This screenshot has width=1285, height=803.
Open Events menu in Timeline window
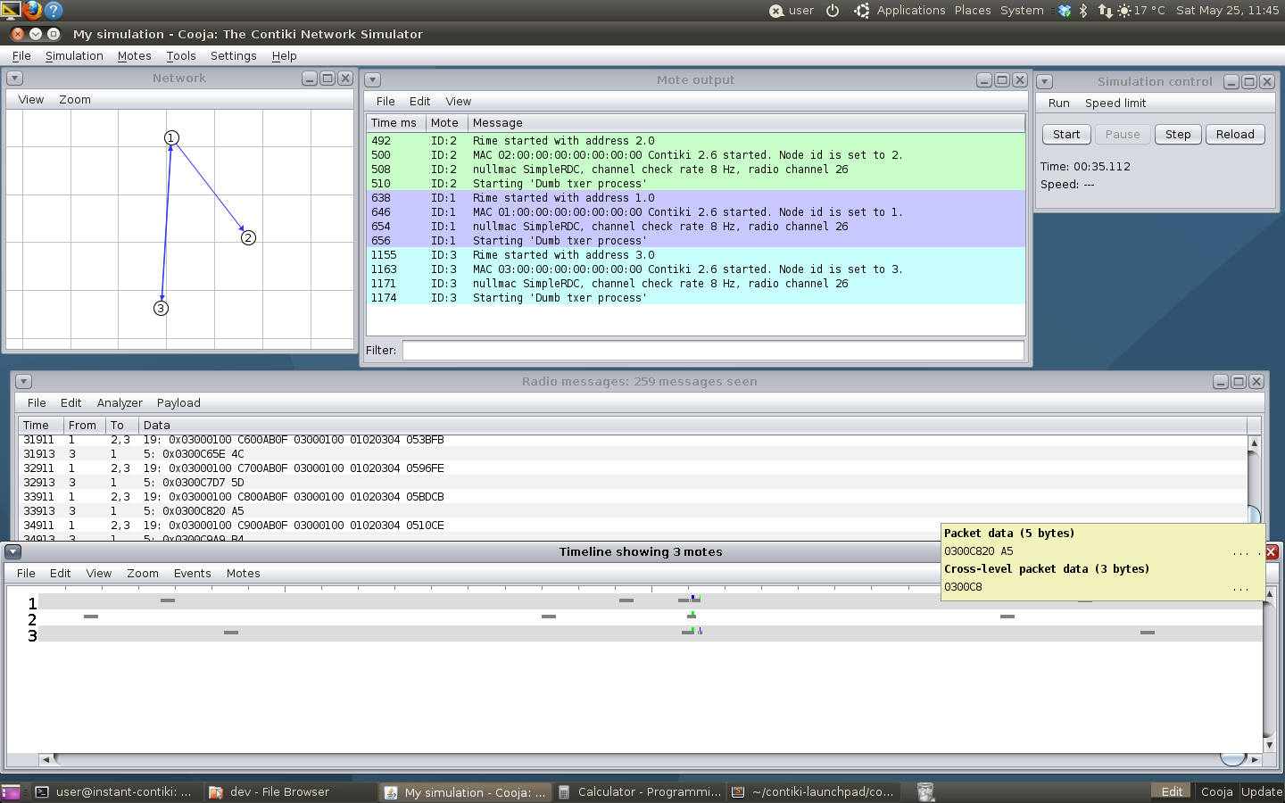click(193, 574)
